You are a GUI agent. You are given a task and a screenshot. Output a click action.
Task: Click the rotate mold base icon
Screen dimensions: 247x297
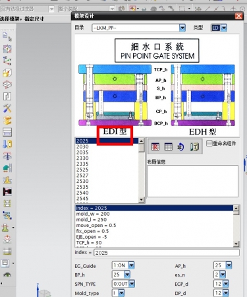point(181,147)
